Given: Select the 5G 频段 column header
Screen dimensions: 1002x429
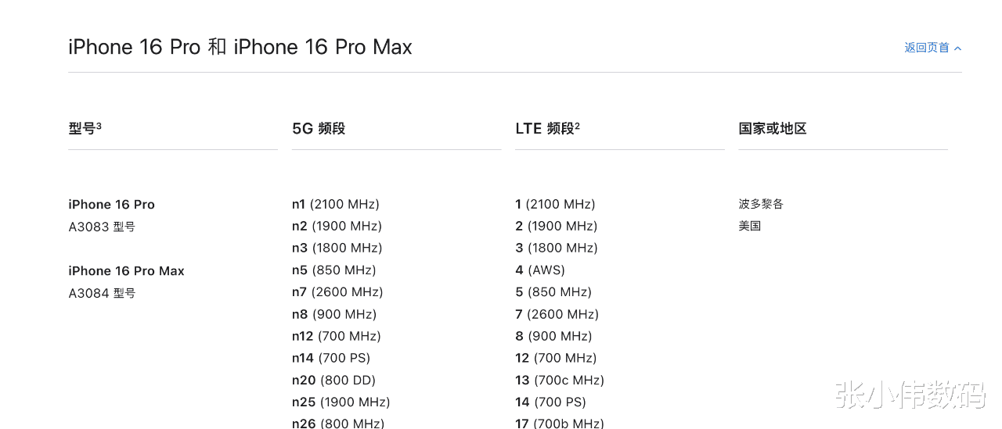Looking at the screenshot, I should (318, 128).
